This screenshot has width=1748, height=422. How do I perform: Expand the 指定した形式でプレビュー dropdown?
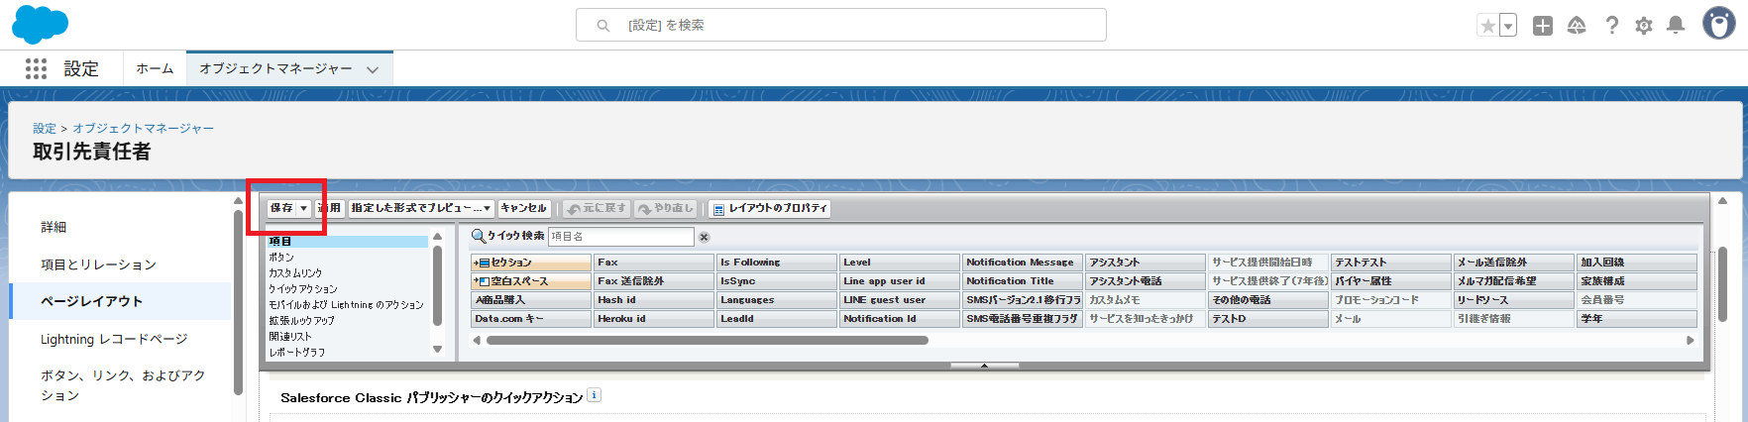[421, 208]
